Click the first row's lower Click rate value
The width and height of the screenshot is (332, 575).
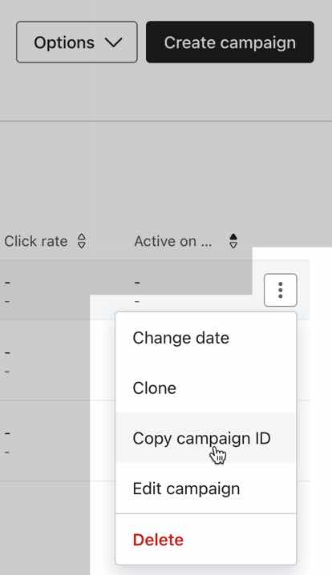pos(7,302)
